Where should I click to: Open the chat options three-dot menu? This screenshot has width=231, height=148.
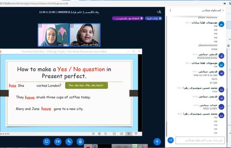click(170, 10)
